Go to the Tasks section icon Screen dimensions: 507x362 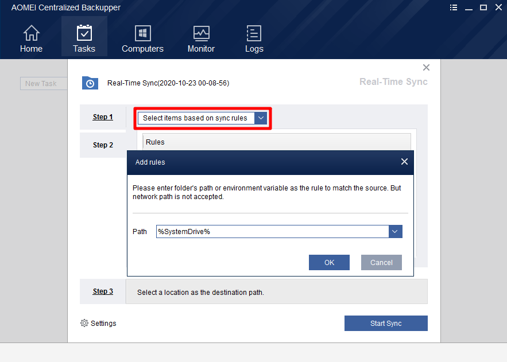pos(84,33)
